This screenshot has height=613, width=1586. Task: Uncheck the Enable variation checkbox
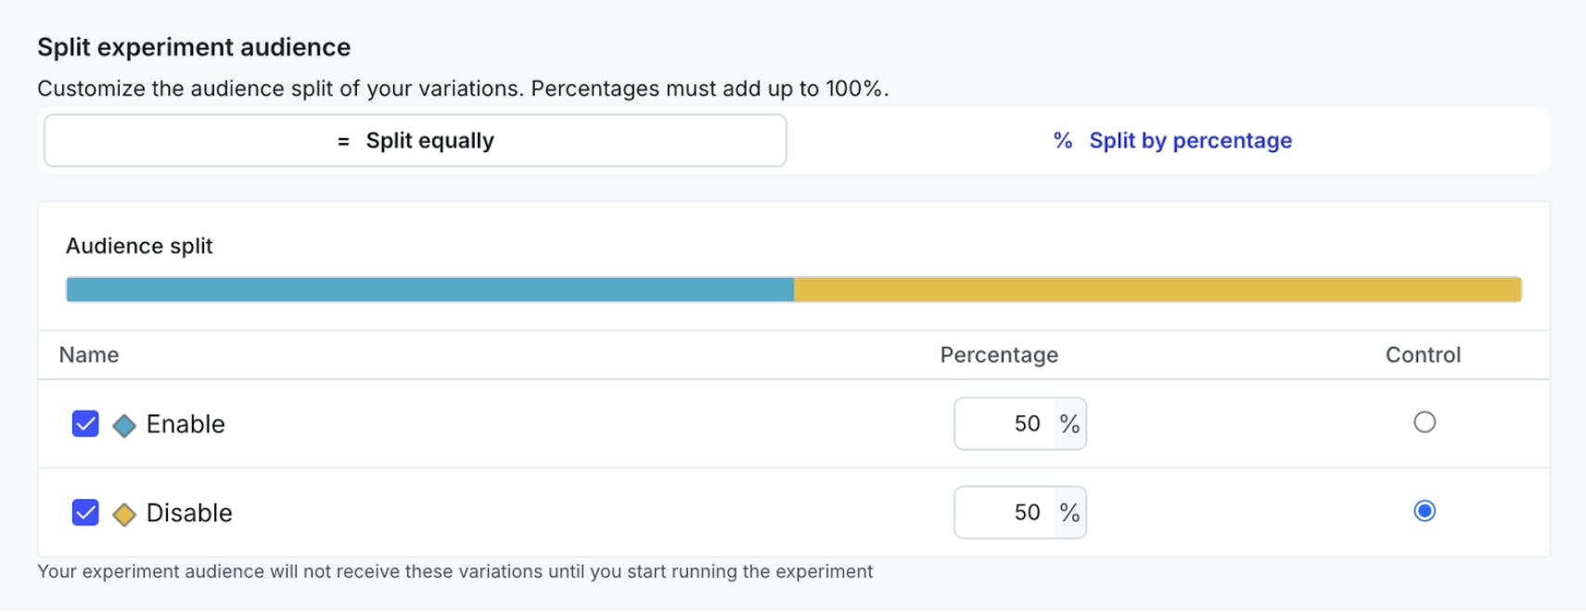pyautogui.click(x=85, y=424)
